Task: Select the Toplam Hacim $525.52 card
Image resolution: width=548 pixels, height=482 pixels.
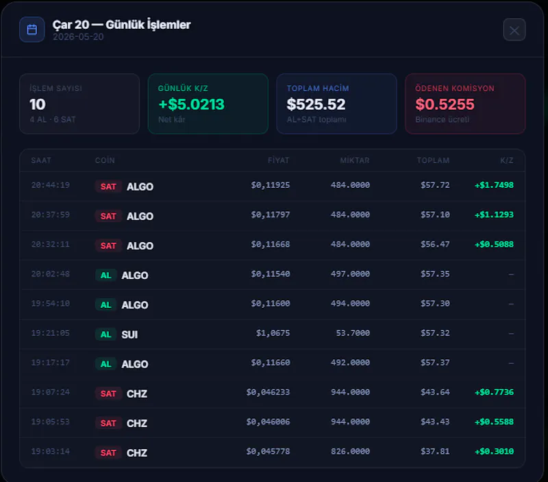Action: (x=336, y=104)
